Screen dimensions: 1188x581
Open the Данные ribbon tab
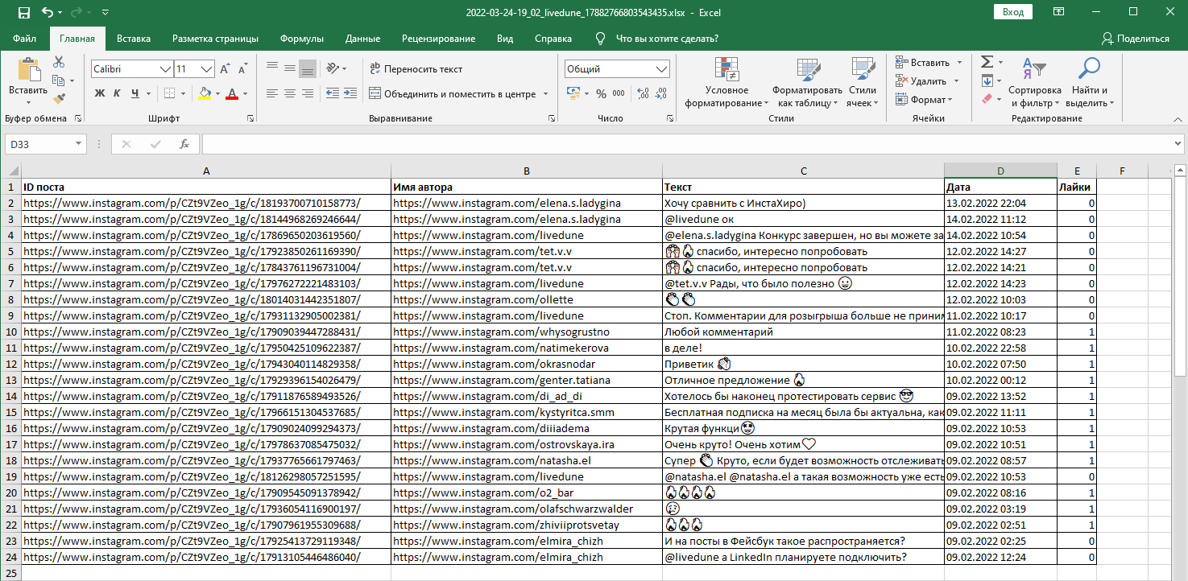tap(362, 39)
